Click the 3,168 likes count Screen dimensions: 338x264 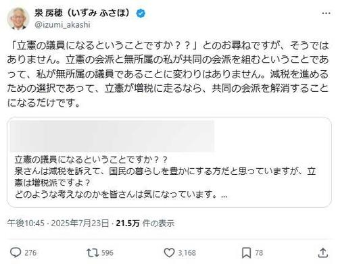[187, 253]
